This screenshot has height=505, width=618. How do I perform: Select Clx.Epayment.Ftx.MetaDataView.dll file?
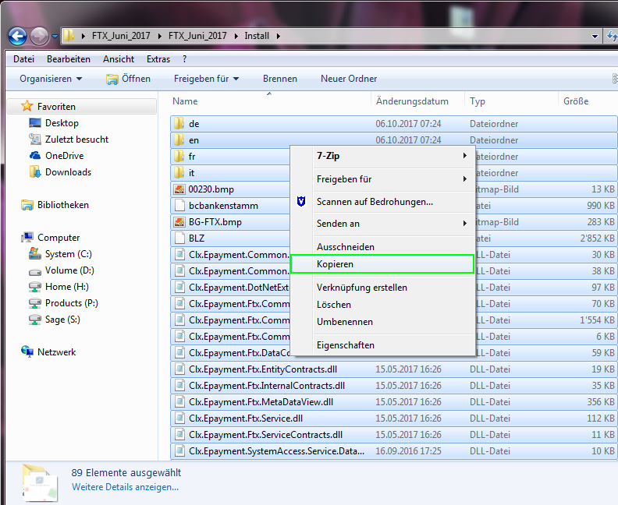394,402
